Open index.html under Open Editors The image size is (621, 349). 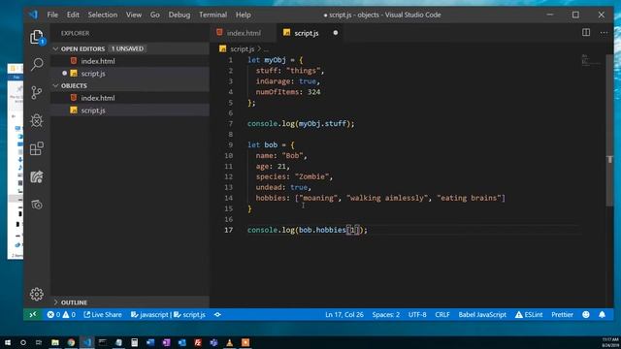(x=130, y=61)
